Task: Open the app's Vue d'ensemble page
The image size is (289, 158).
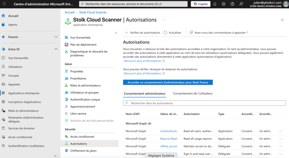Action: (80, 38)
